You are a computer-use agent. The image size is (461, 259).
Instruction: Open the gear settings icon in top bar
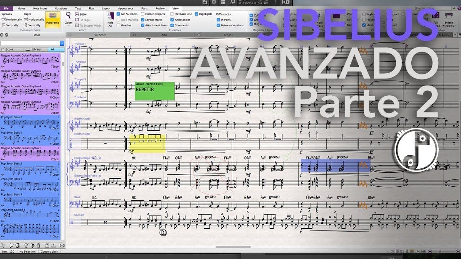(214, 3)
